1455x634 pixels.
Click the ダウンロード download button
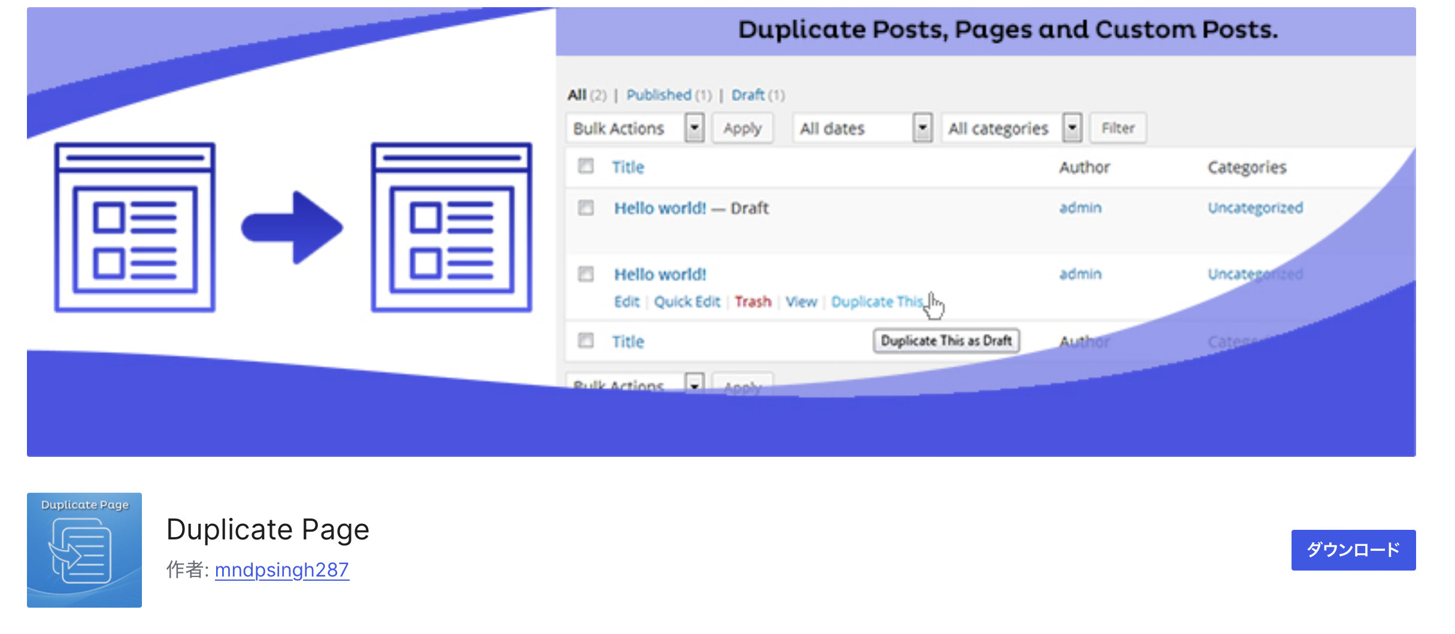pos(1353,550)
